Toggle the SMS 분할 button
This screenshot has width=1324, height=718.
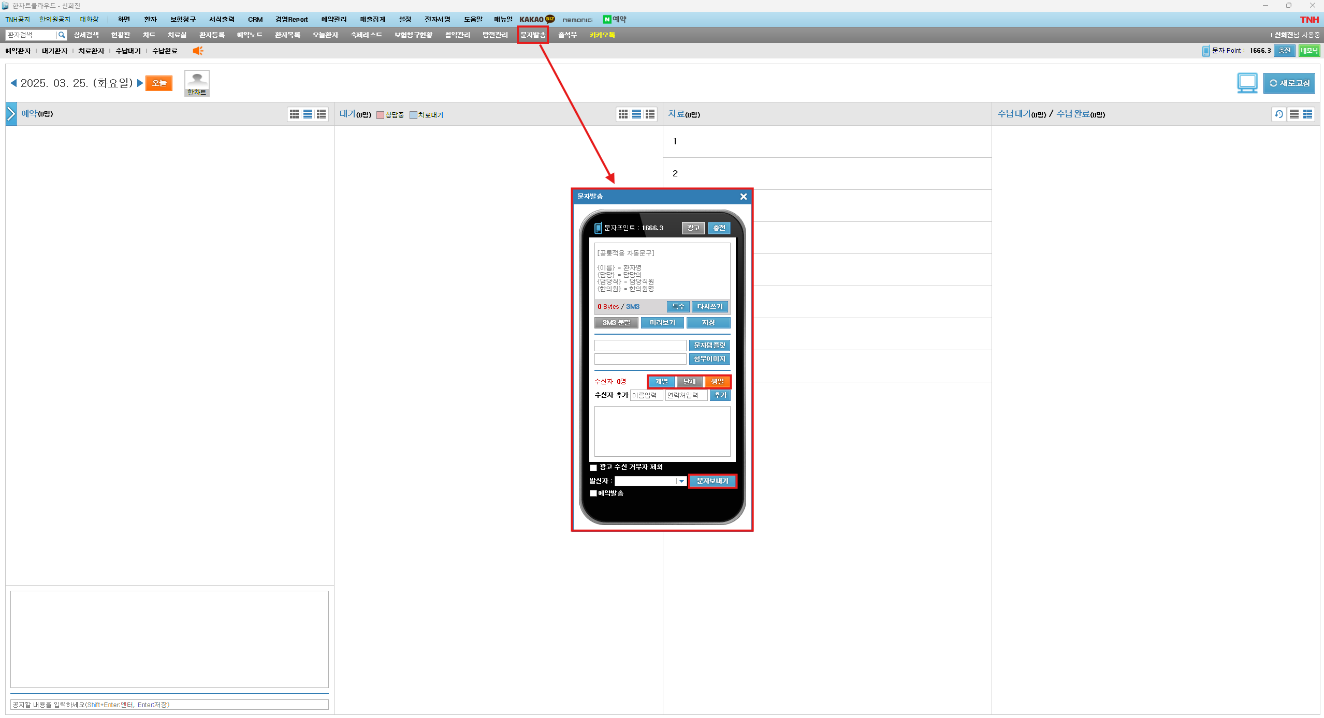point(616,323)
